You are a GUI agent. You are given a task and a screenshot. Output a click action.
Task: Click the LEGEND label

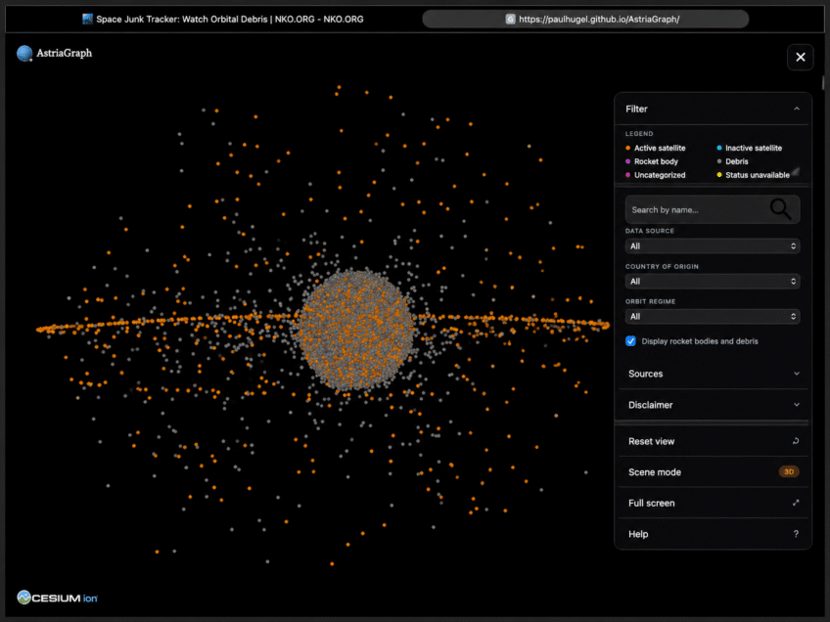pos(639,134)
